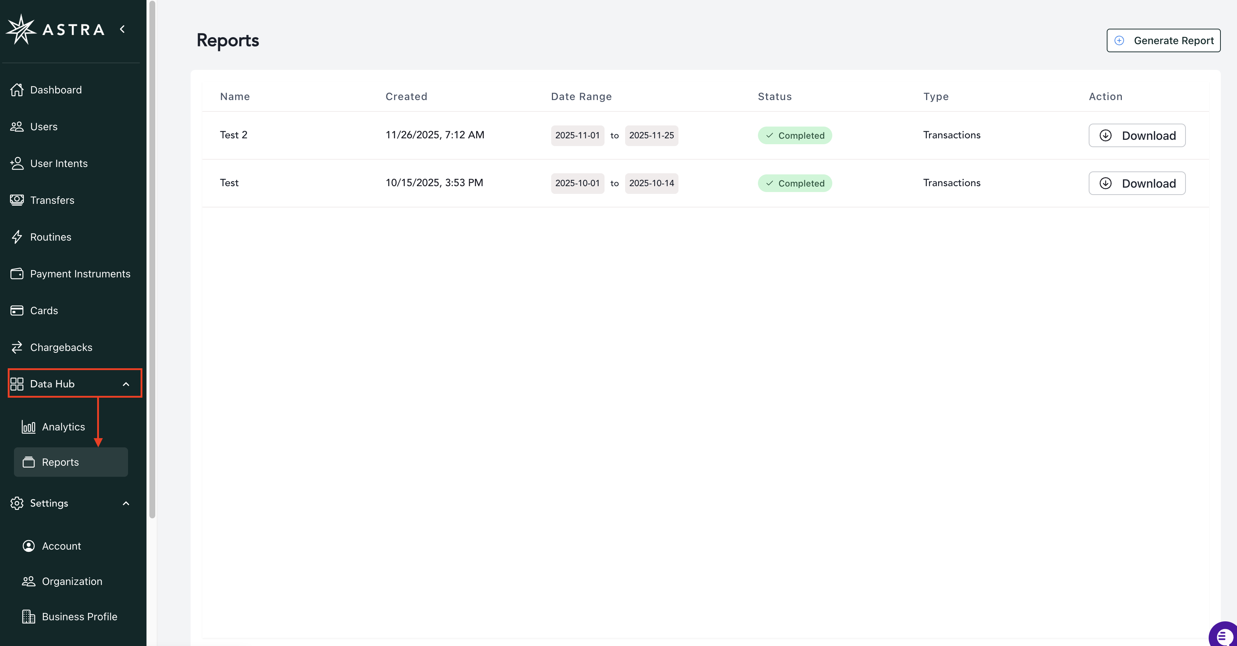
Task: Click the Completed badge in 10/15/2025 row
Action: [795, 183]
